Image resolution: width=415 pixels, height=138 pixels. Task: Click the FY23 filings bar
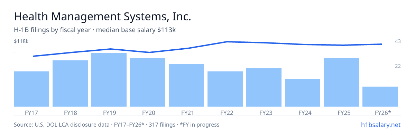(264, 87)
